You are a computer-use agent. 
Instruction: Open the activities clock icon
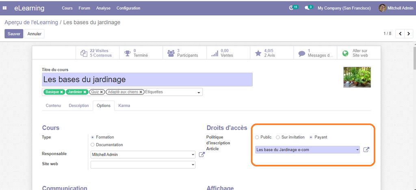[x=291, y=8]
